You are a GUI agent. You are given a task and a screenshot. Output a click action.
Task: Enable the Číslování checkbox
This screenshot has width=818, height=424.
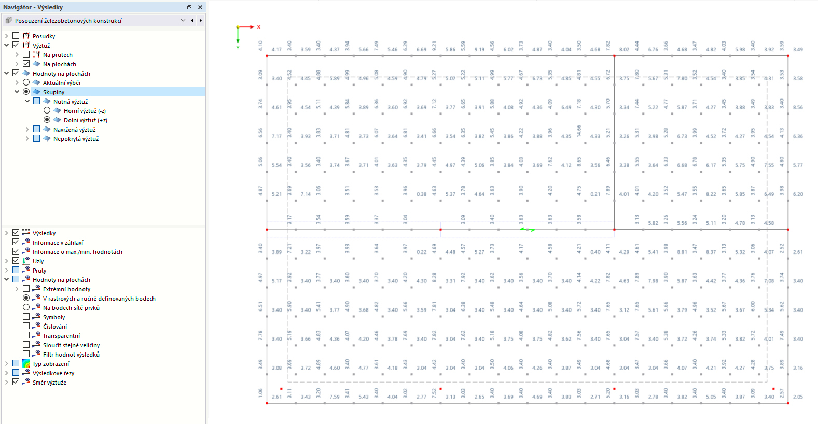[x=26, y=326]
